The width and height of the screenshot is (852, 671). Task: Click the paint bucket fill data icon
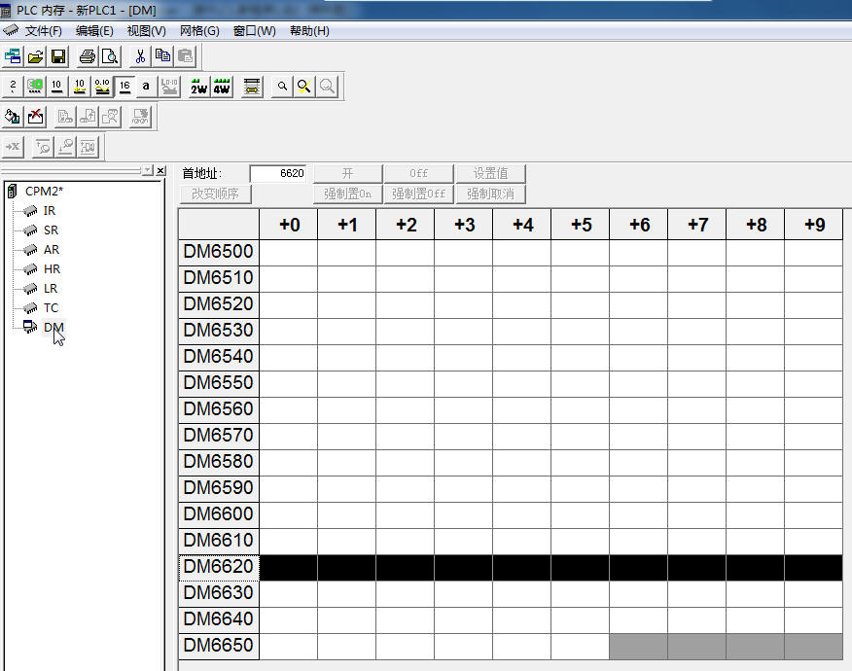(x=13, y=117)
